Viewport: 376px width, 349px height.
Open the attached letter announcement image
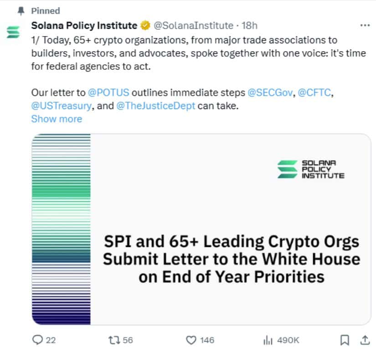(x=201, y=226)
